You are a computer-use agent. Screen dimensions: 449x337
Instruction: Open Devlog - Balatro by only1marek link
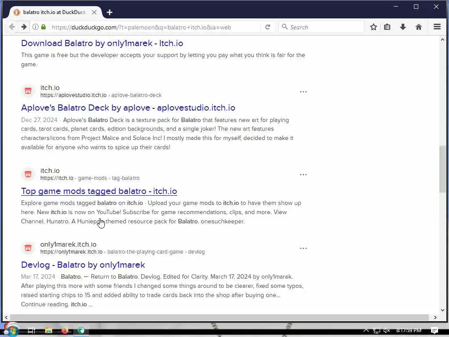(83, 265)
